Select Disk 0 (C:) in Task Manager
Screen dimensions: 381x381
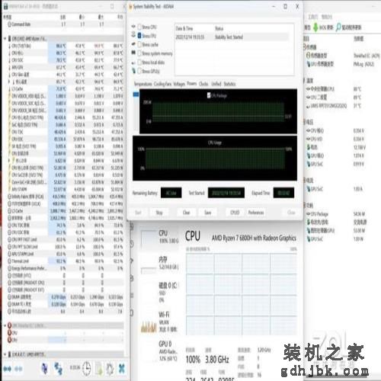[160, 293]
